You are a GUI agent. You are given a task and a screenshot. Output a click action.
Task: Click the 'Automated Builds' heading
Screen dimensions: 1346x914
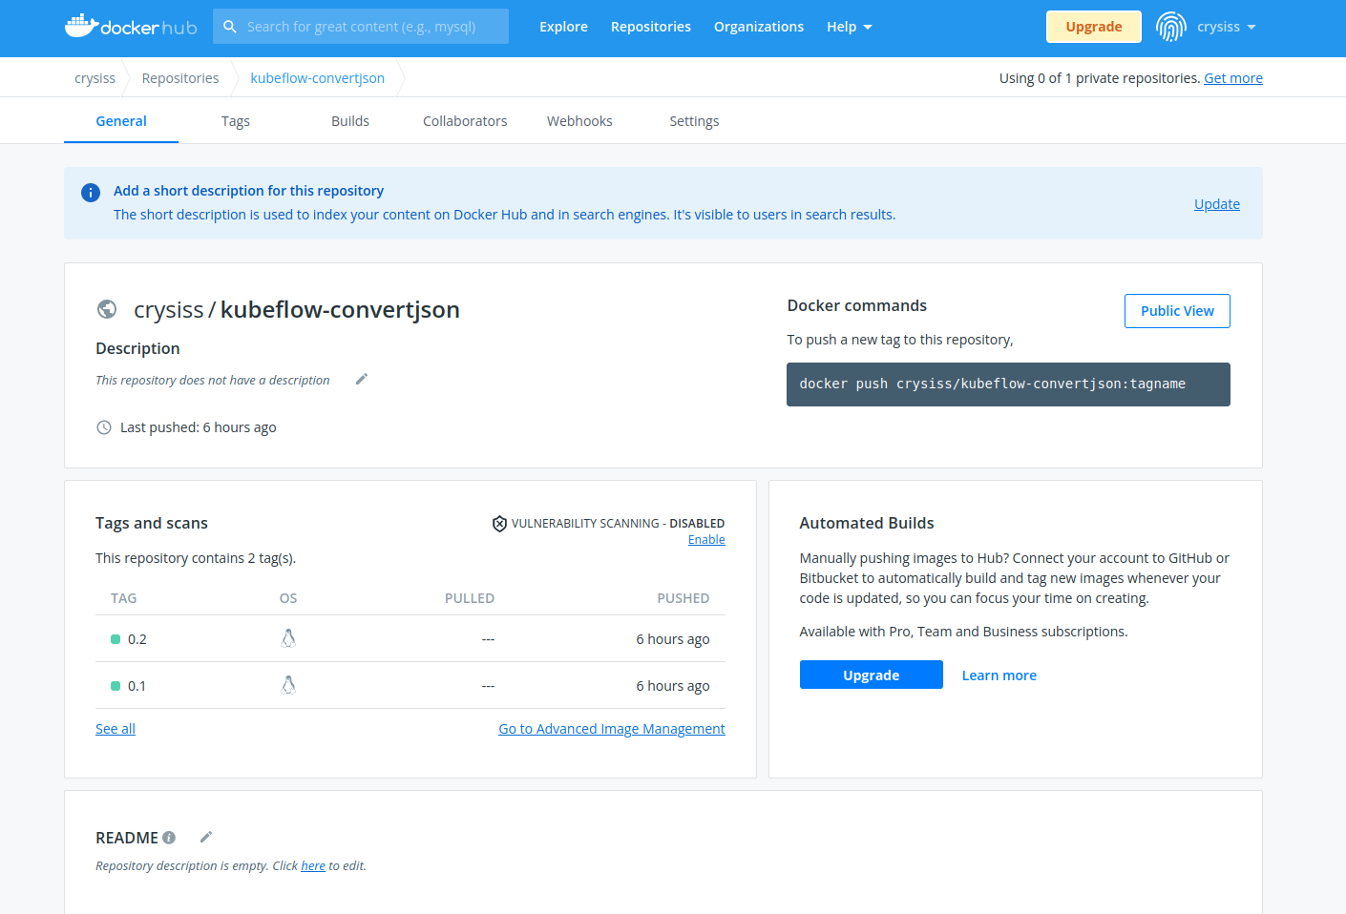(867, 523)
